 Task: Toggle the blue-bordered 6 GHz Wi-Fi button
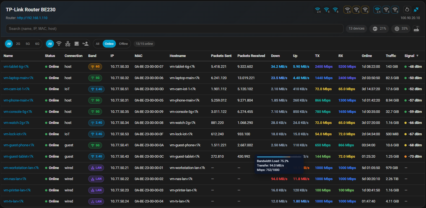tap(395, 10)
